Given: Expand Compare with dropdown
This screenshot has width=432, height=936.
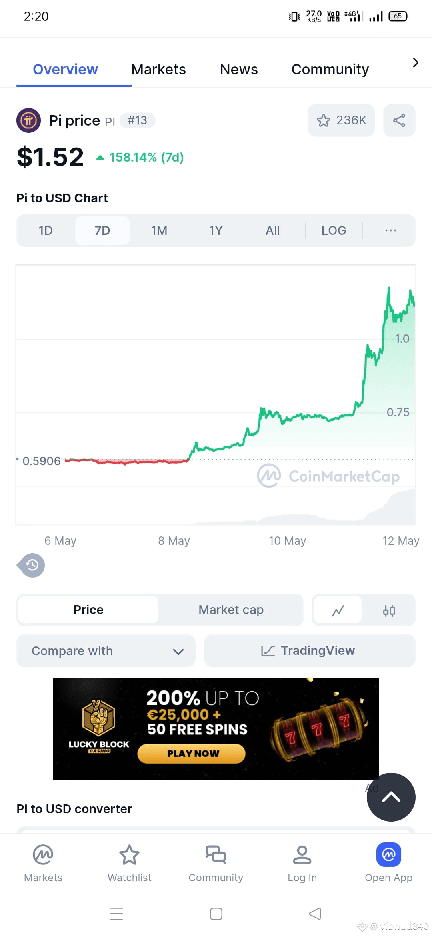Looking at the screenshot, I should coord(106,651).
